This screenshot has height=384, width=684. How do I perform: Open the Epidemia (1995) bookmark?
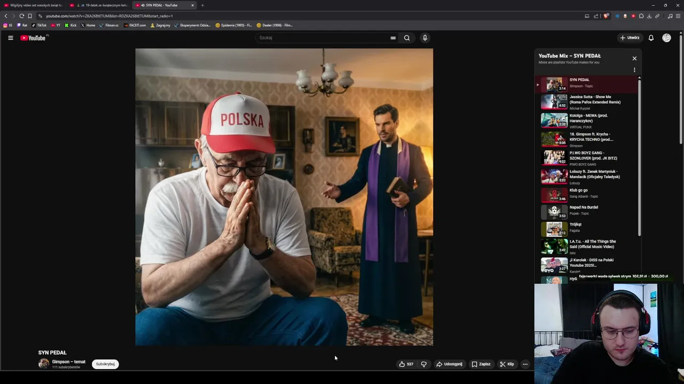click(234, 25)
